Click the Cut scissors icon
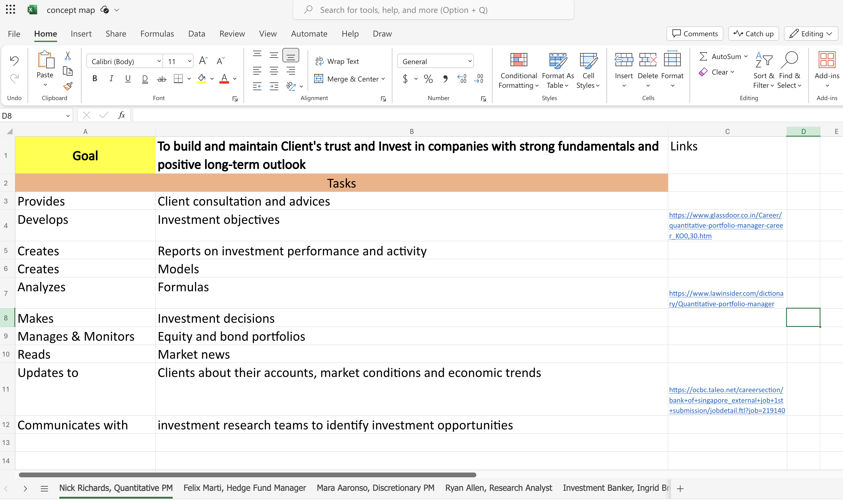 [x=67, y=55]
